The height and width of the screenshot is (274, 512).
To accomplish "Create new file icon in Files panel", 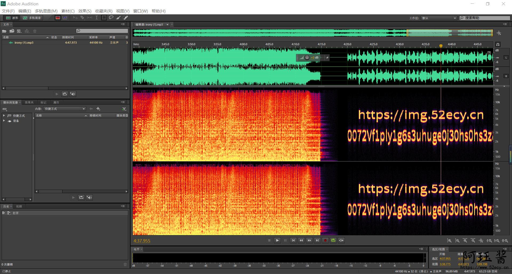I will tap(19, 31).
